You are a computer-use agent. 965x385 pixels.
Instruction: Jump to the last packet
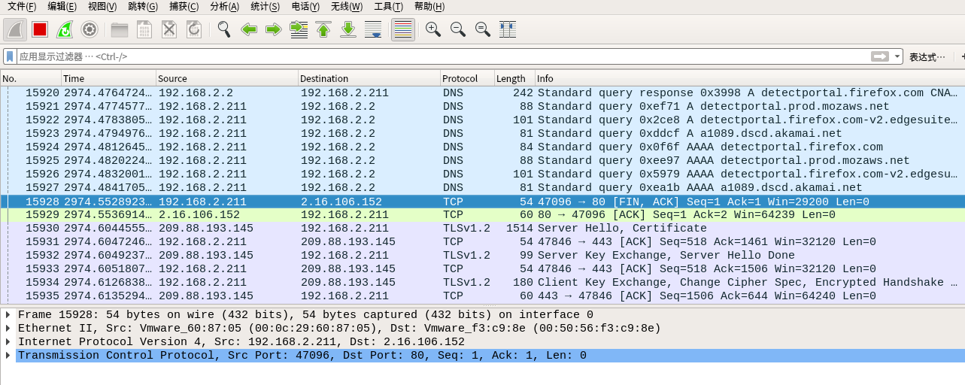click(348, 29)
